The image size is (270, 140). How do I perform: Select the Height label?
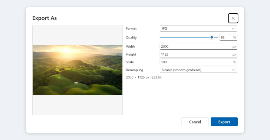pyautogui.click(x=131, y=54)
